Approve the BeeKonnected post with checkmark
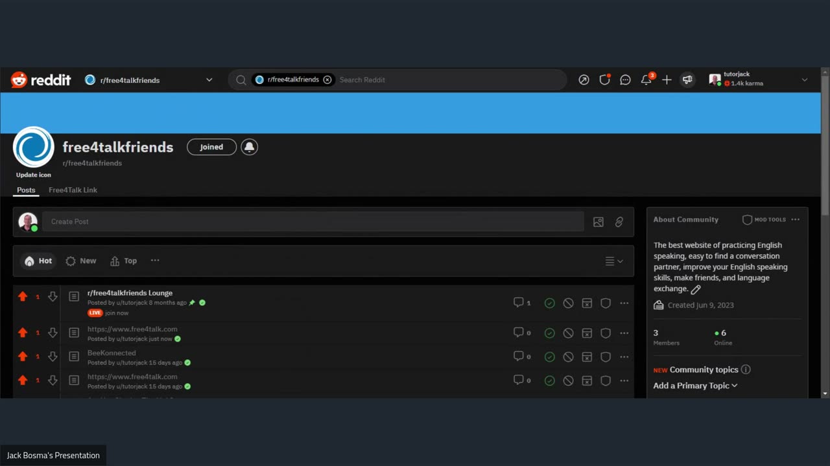The height and width of the screenshot is (466, 830). 550,357
